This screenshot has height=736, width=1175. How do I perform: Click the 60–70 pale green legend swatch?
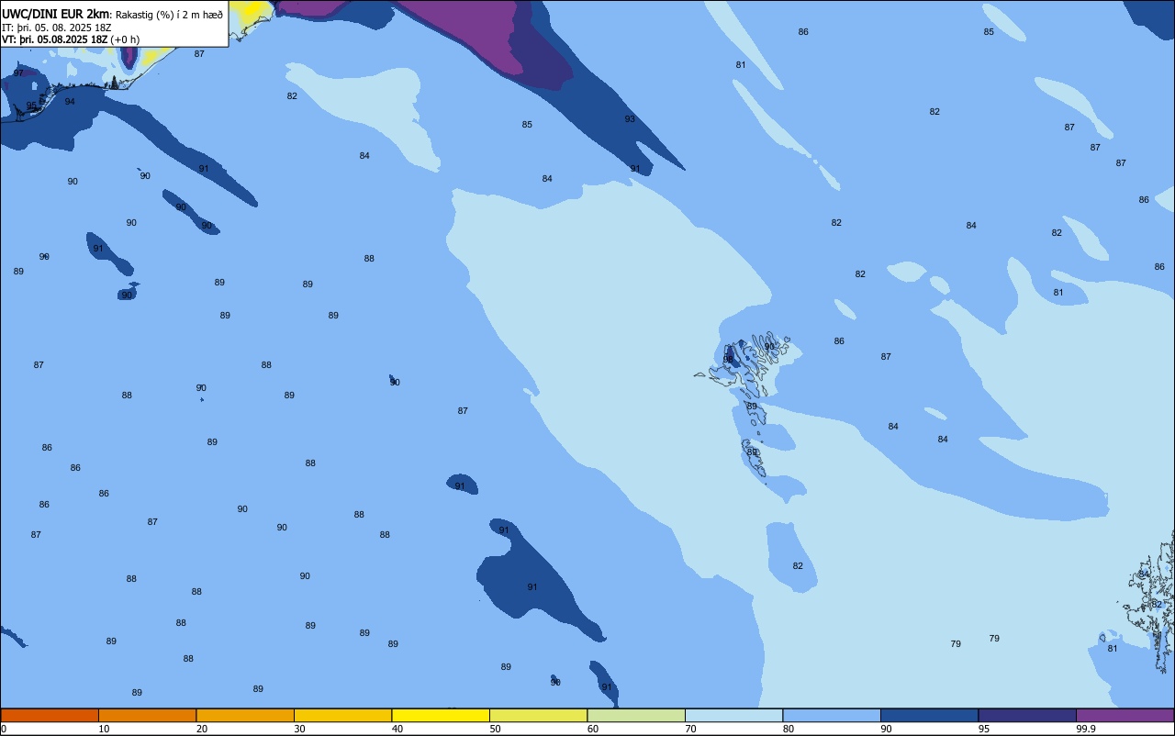[x=636, y=715]
